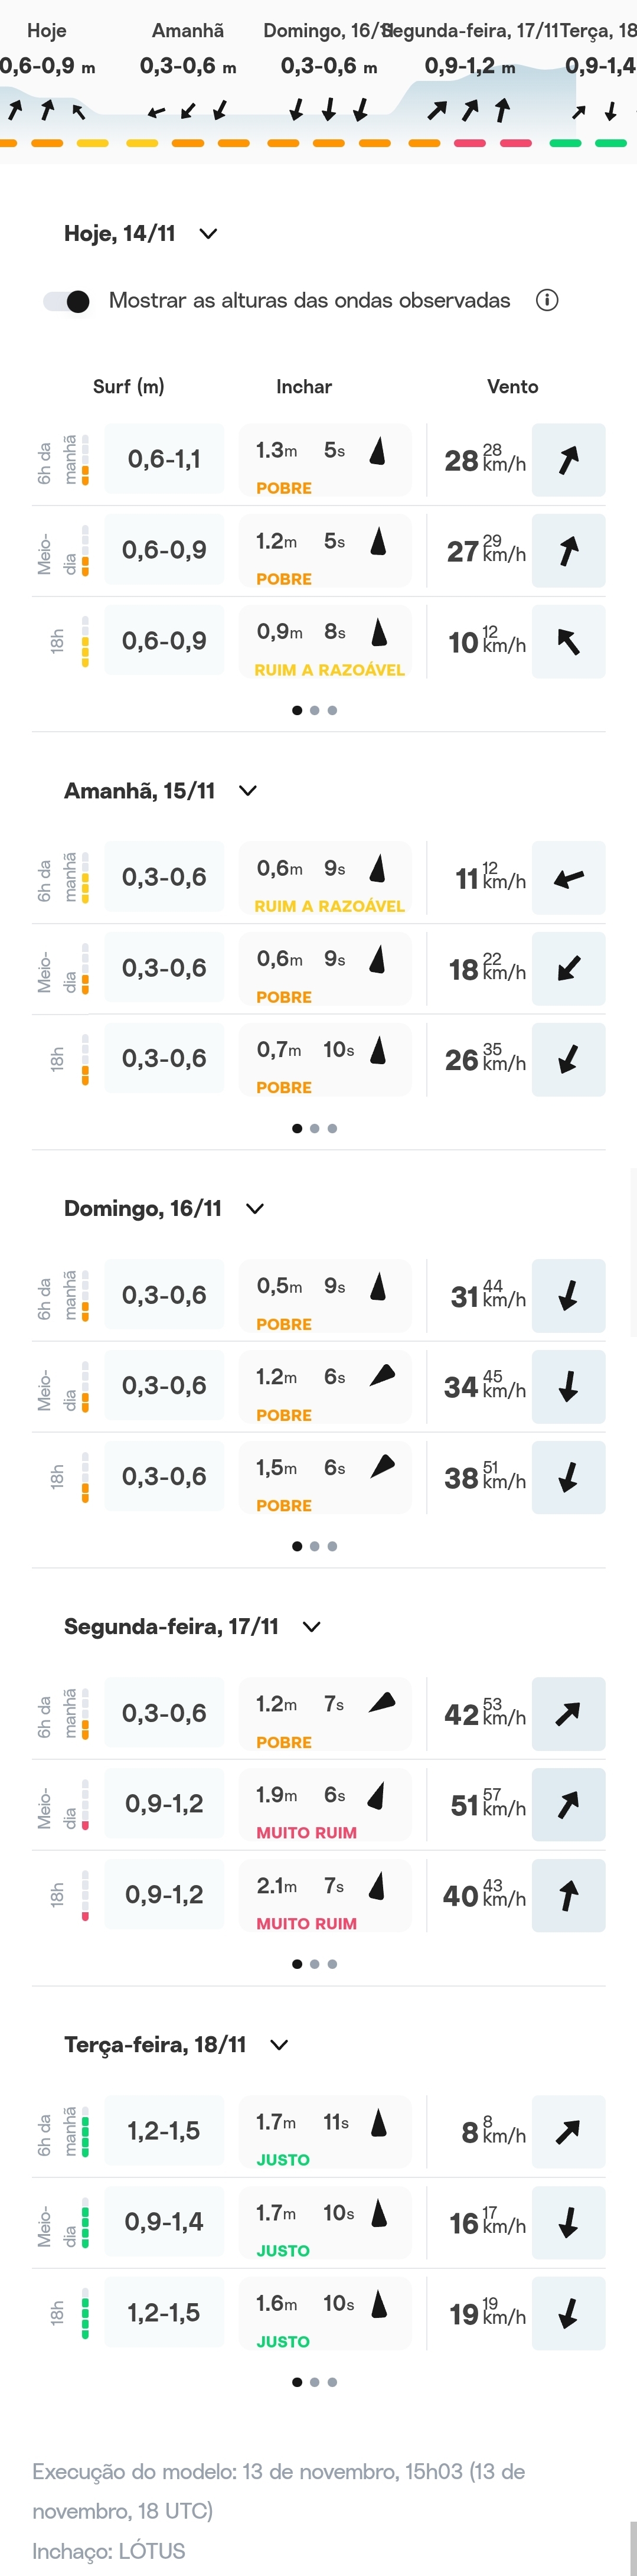Click third pagination dot under Terça-feira's table

[332, 2382]
